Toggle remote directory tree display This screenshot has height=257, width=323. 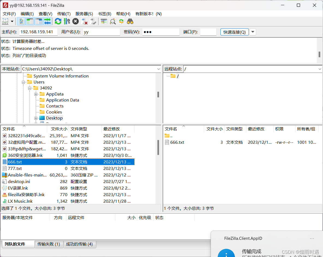point(38,21)
